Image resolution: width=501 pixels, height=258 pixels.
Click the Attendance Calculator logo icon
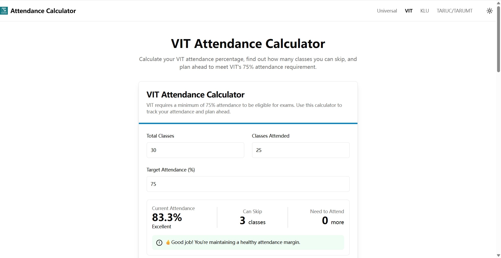coord(4,11)
